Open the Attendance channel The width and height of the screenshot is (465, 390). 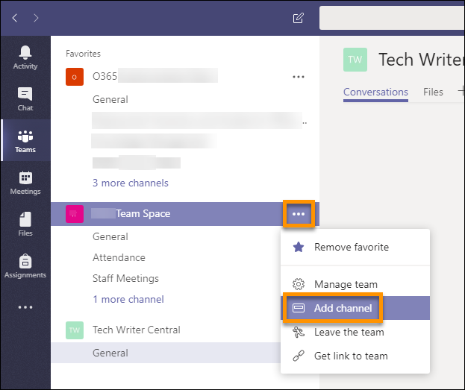[x=119, y=257]
